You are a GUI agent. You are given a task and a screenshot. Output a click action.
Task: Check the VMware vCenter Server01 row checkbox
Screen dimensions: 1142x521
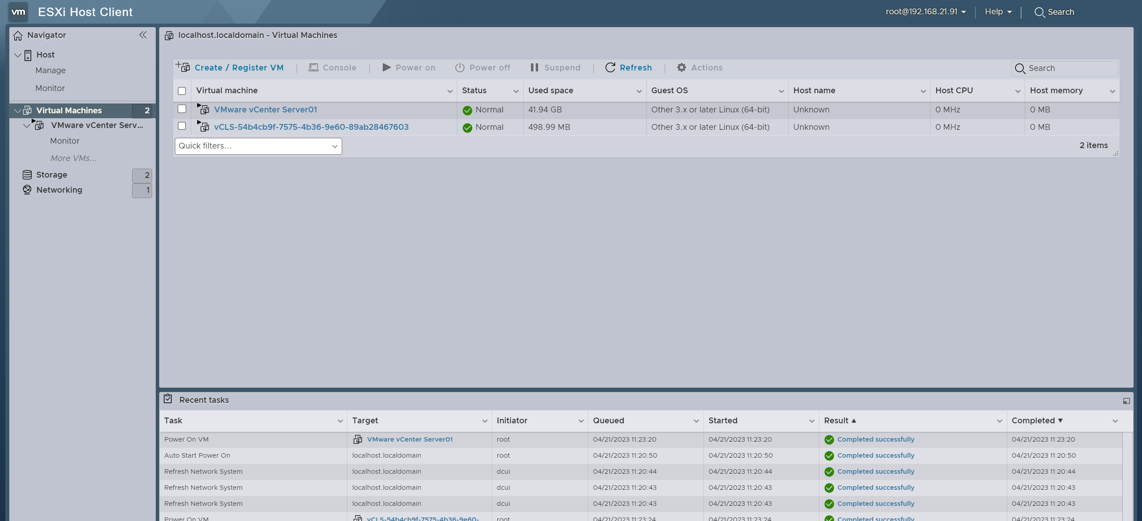(182, 109)
